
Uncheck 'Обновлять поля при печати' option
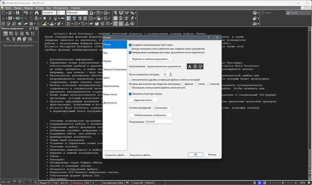(130, 94)
